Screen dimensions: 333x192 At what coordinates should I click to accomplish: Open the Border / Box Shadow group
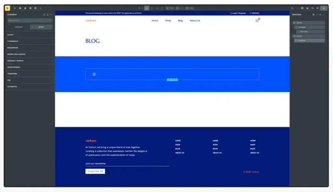tap(30, 54)
